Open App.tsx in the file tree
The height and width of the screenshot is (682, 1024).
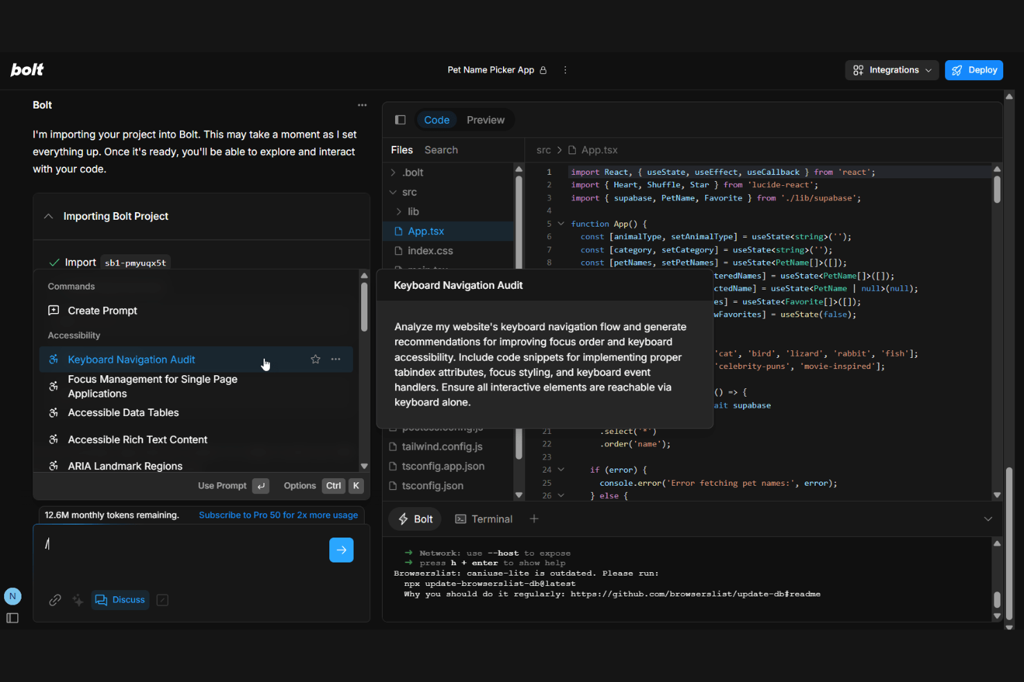point(448,231)
